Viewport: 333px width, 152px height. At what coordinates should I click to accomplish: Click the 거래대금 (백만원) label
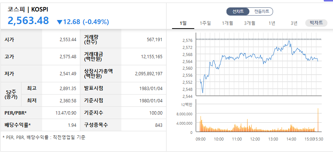point(93,57)
